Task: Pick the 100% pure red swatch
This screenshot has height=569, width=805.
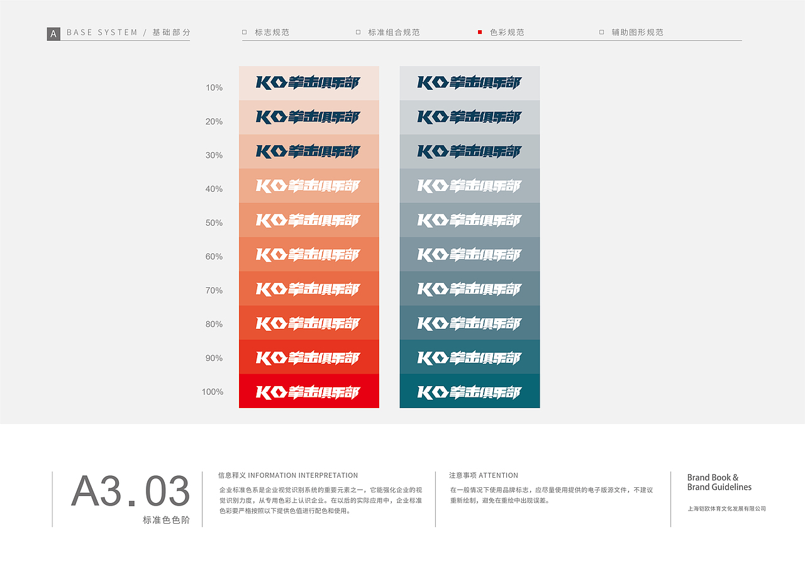Action: [309, 391]
